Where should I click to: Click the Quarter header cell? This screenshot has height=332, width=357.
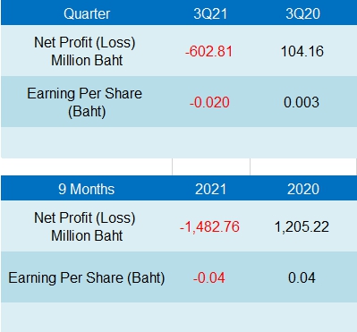point(87,13)
